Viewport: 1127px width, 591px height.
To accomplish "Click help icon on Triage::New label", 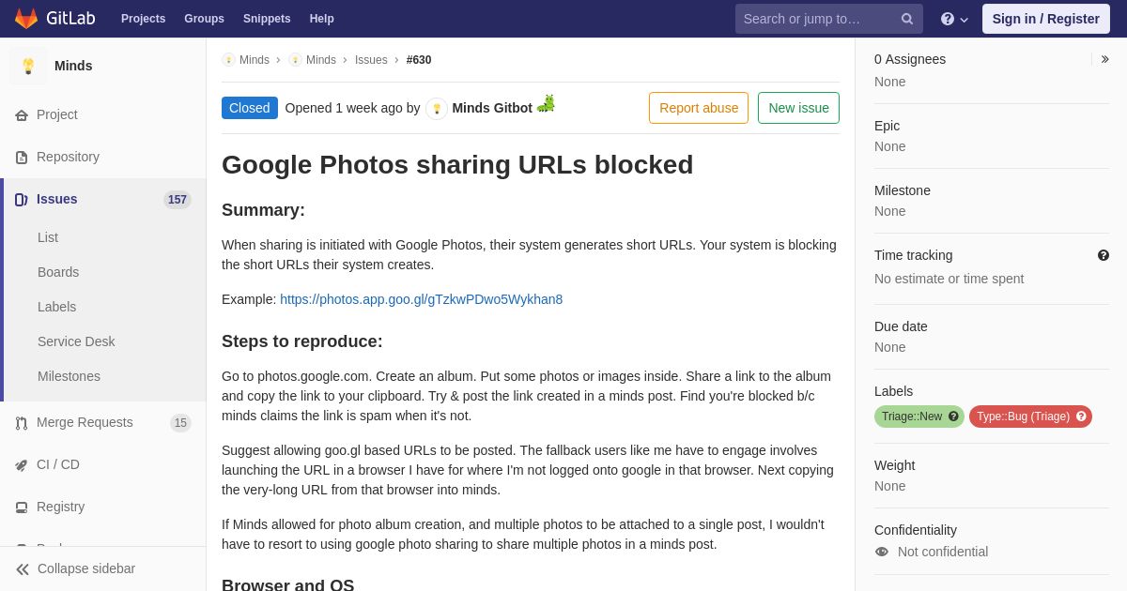I will [953, 417].
